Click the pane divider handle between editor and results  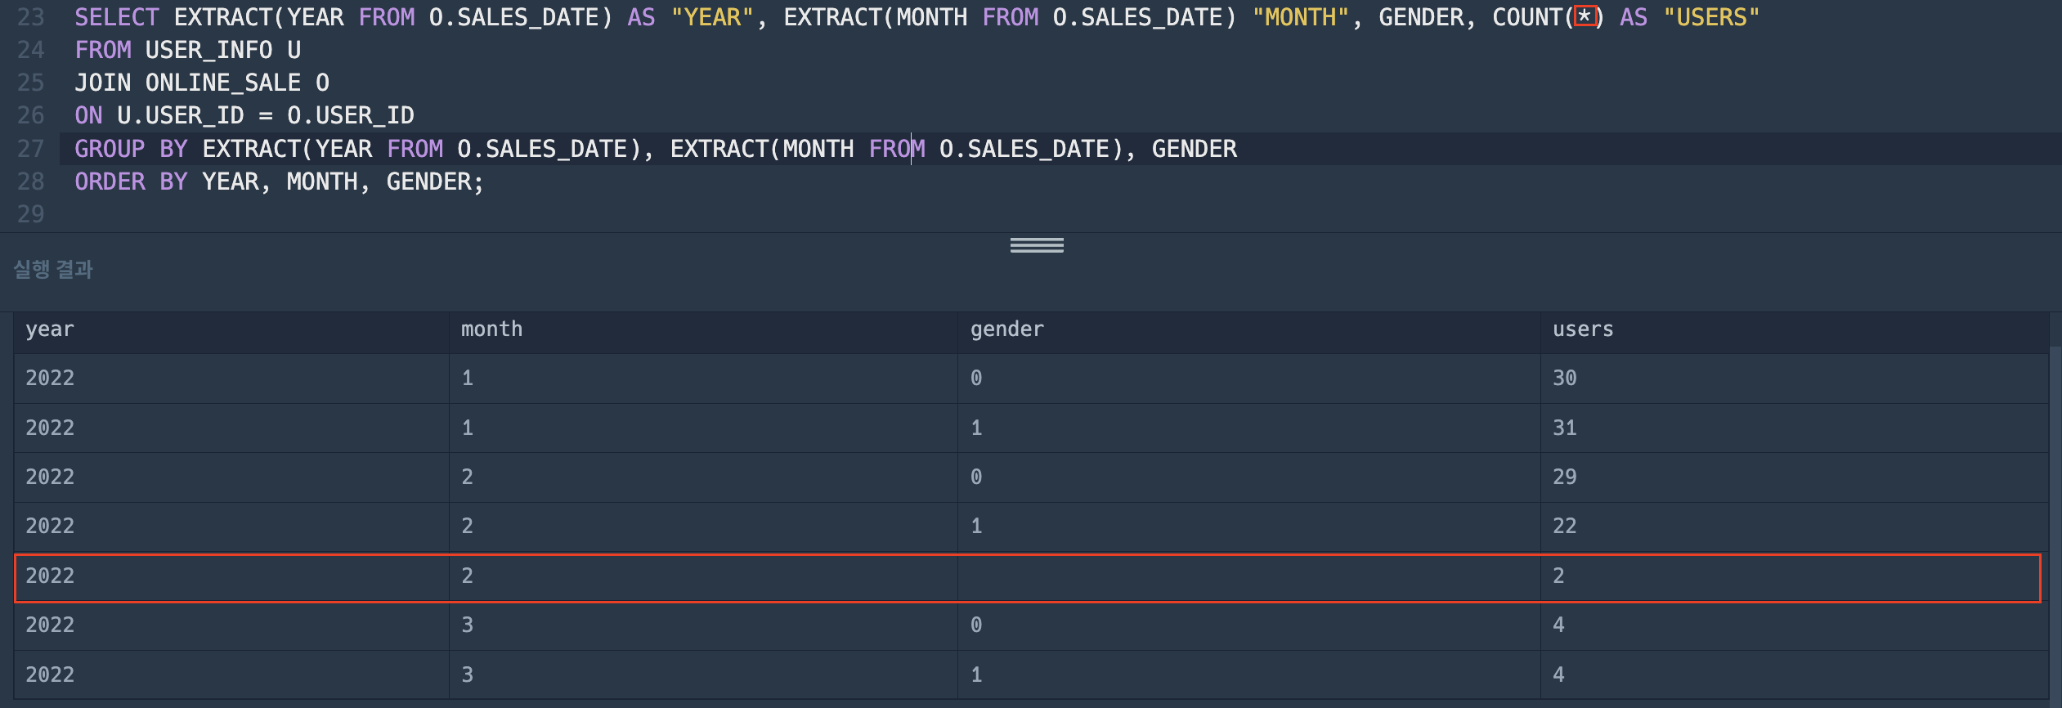pyautogui.click(x=1037, y=245)
